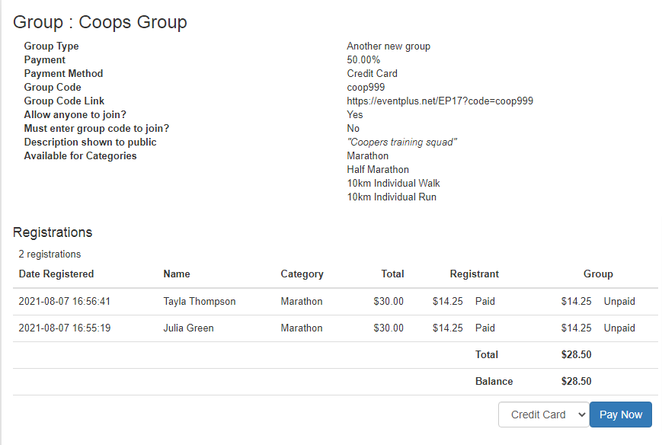662x445 pixels.
Task: Click the Registrations section heading
Action: click(x=53, y=232)
